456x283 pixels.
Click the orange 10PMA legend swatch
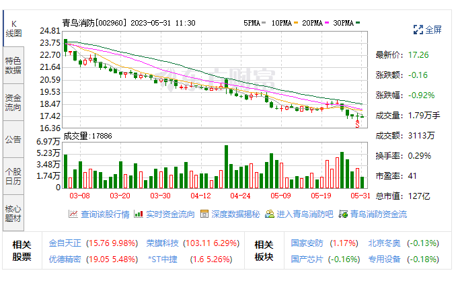pos(296,22)
